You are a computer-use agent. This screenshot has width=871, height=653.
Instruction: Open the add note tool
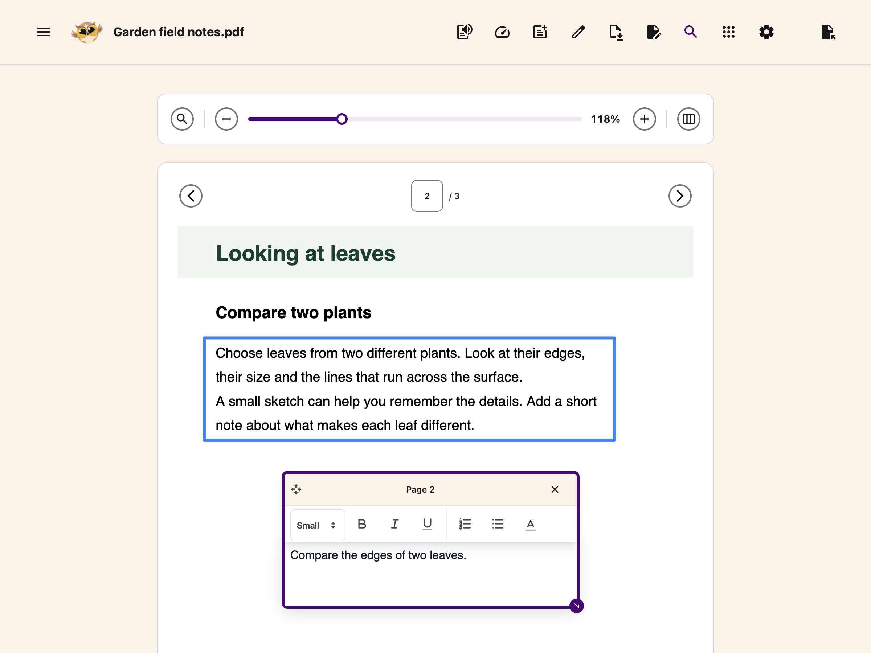(x=540, y=32)
